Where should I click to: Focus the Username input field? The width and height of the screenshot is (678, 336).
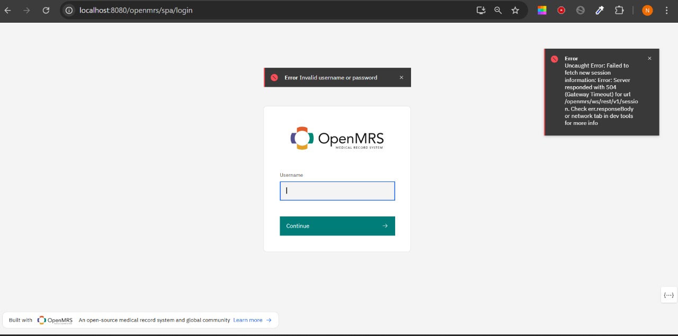337,191
